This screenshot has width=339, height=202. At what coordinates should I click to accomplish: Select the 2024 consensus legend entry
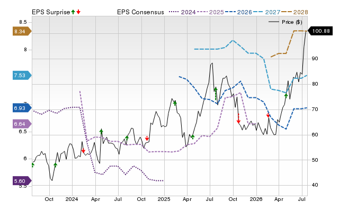[182, 12]
